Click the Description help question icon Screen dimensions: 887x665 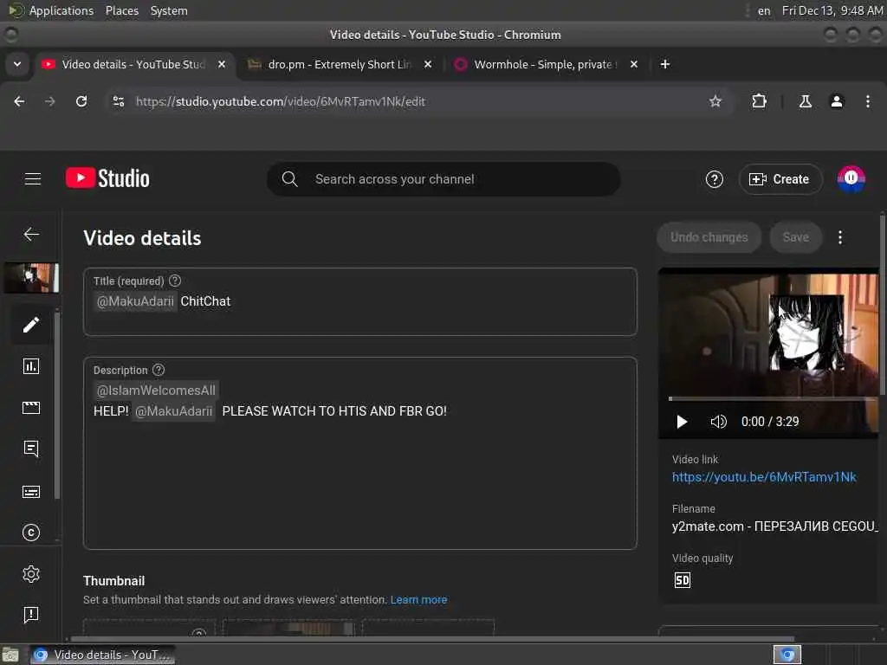pyautogui.click(x=159, y=370)
